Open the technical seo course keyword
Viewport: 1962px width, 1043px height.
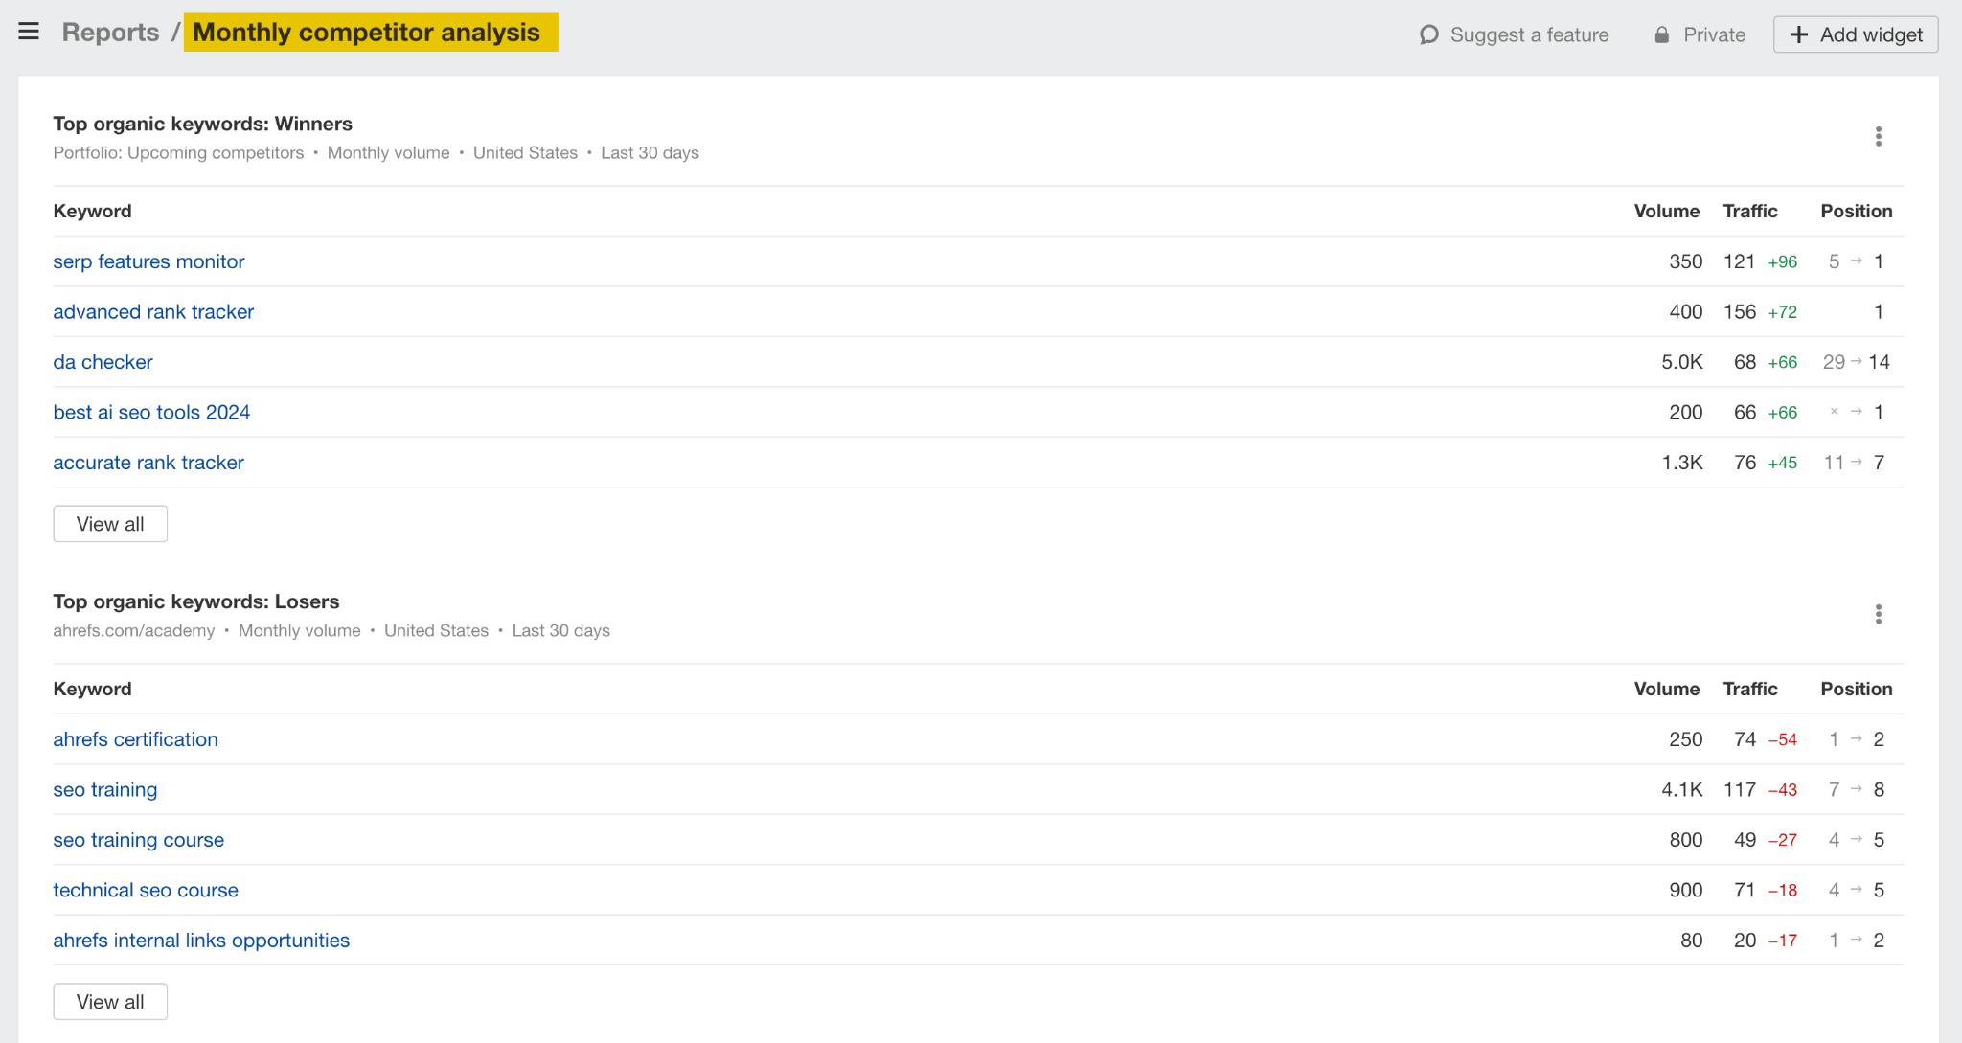[146, 891]
